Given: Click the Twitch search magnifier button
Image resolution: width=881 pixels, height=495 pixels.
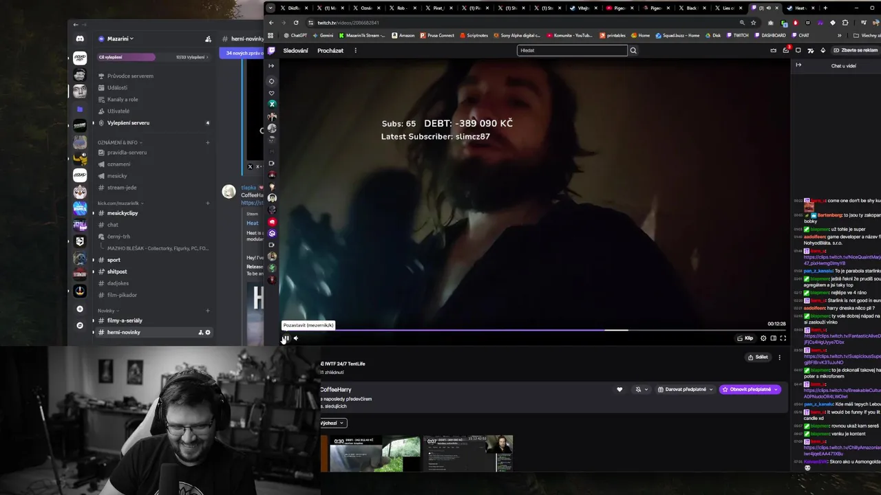Looking at the screenshot, I should (633, 50).
